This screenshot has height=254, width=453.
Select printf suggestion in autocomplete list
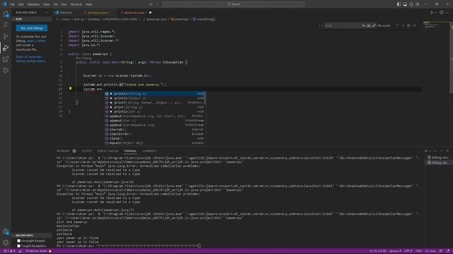coord(154,103)
